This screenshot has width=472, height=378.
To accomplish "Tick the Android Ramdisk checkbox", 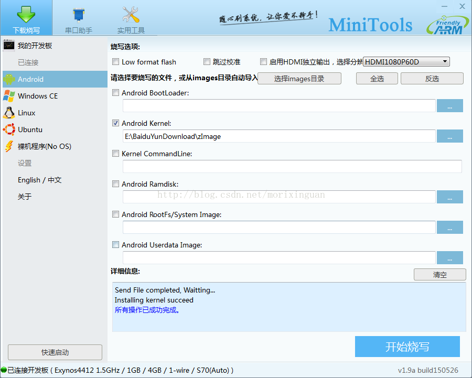I will tap(116, 184).
